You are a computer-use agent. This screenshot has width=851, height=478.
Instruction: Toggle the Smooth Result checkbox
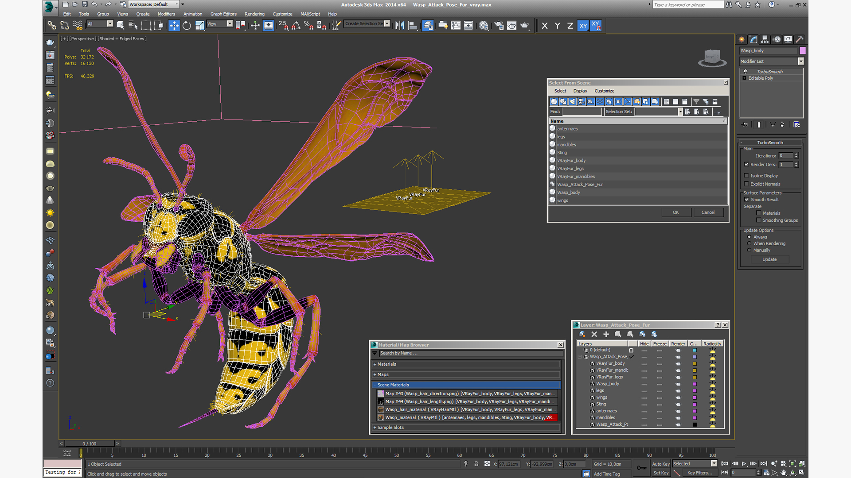pyautogui.click(x=747, y=200)
